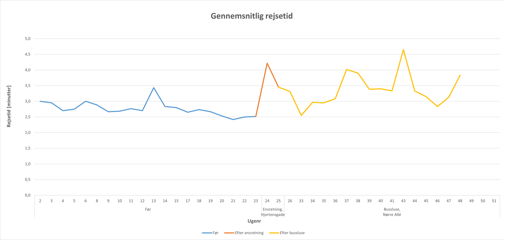Click the yellow line endpoint at week 48
The width and height of the screenshot is (505, 240).
(460, 75)
